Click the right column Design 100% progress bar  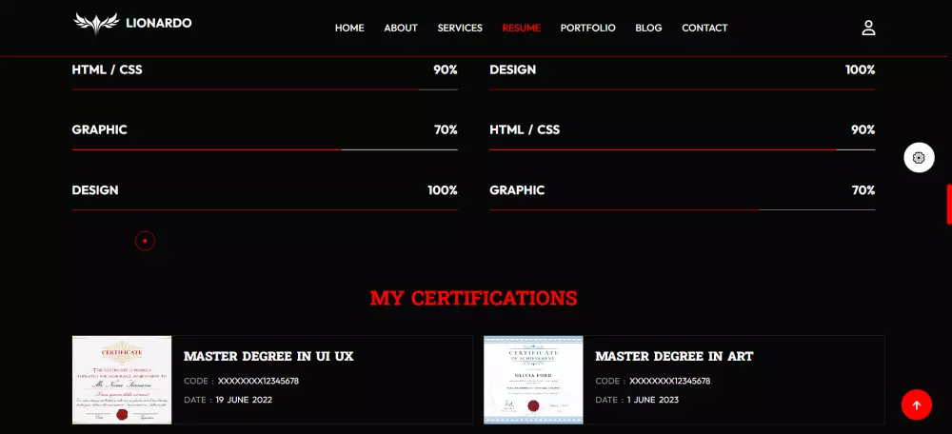point(683,89)
